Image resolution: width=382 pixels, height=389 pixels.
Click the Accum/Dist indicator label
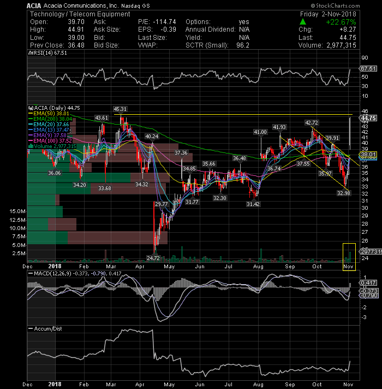tap(45, 328)
